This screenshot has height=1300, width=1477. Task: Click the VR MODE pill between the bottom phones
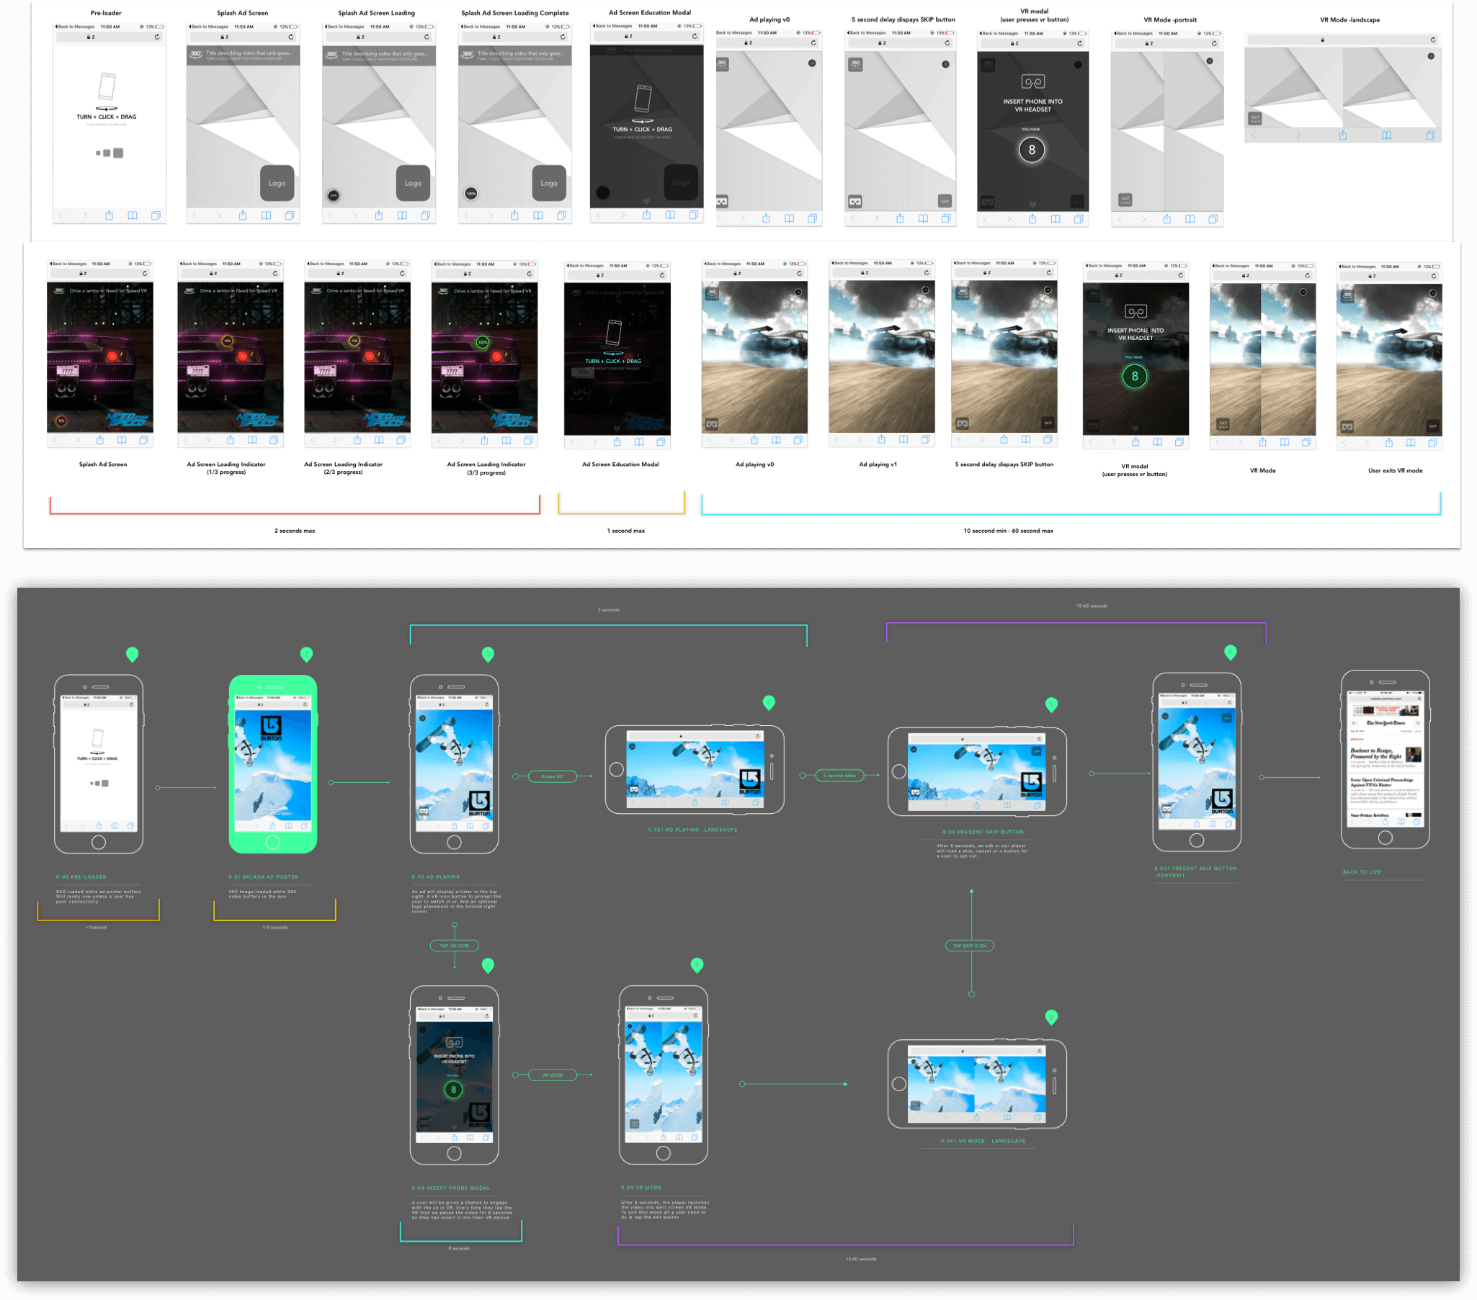pos(552,1075)
